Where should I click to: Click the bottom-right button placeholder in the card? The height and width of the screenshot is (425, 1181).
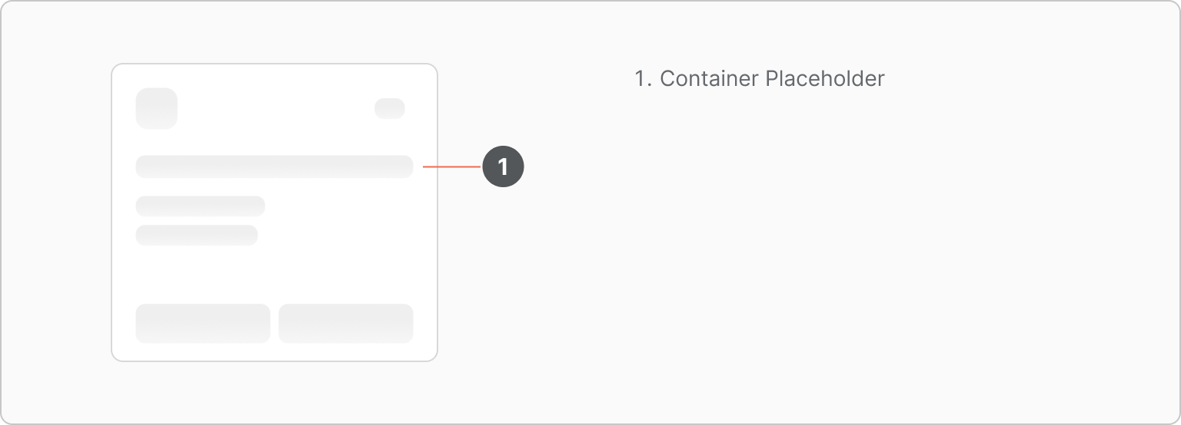click(x=346, y=323)
